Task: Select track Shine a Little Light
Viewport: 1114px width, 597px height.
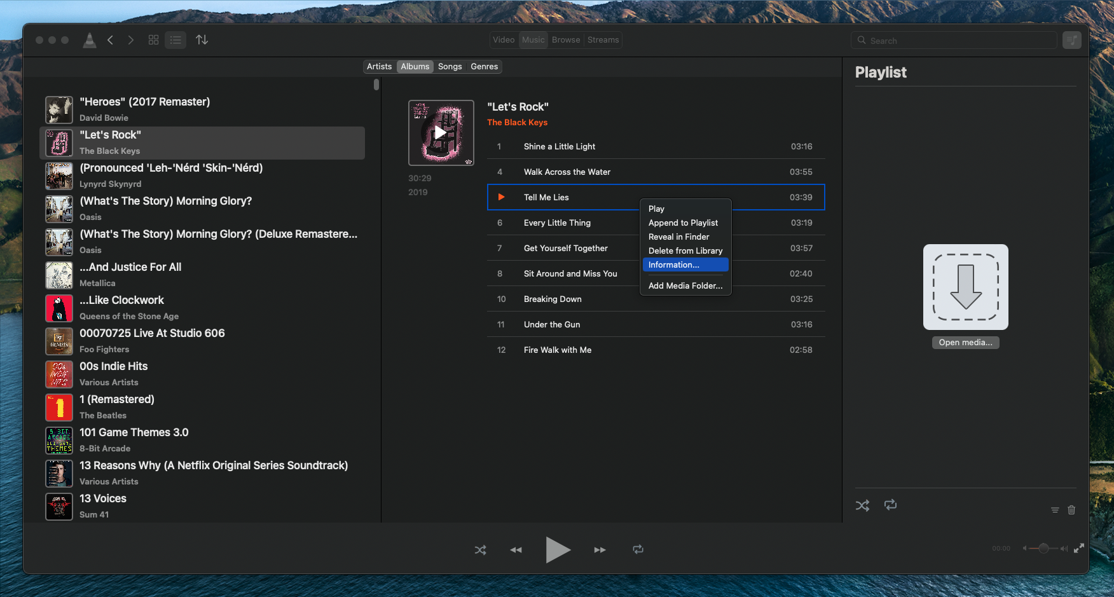Action: click(656, 146)
